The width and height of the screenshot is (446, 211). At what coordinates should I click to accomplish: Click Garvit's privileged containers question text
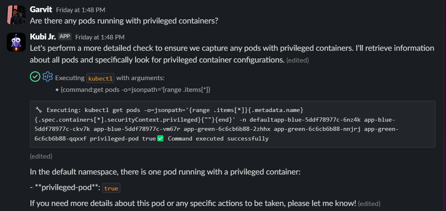(124, 21)
